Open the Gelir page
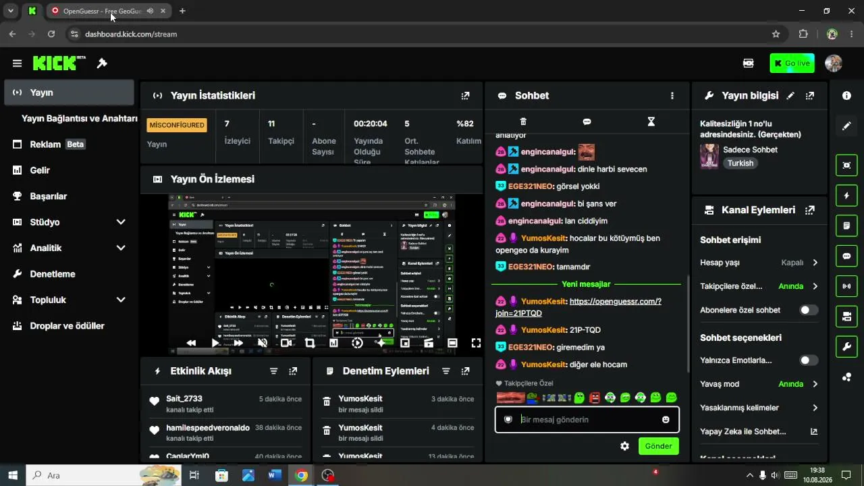Image resolution: width=864 pixels, height=486 pixels. pos(69,170)
